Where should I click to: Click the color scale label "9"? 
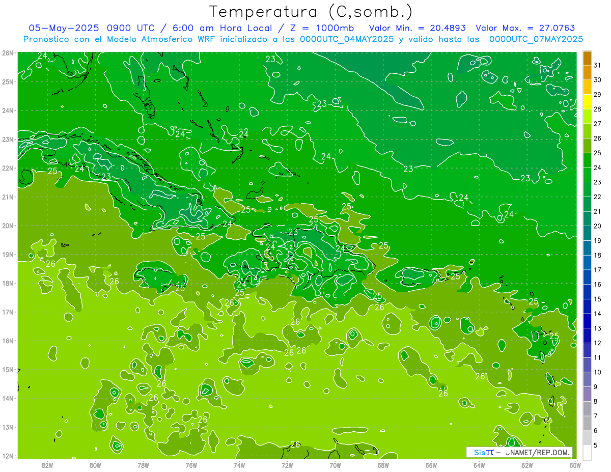[x=596, y=387]
